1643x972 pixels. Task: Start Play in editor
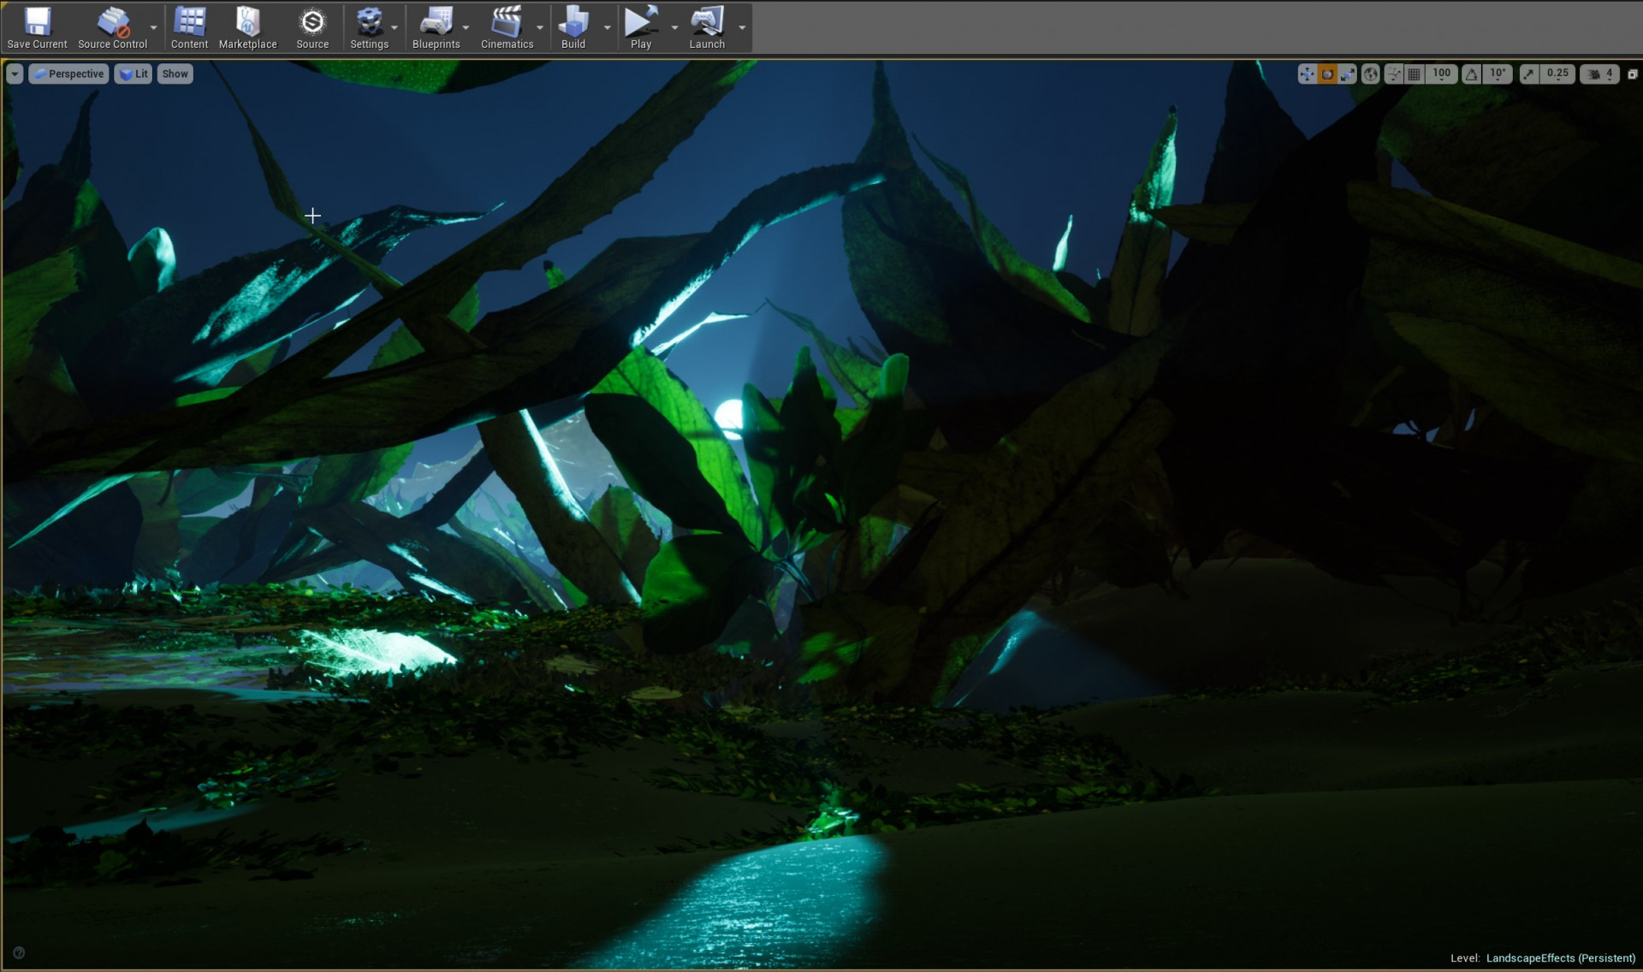pos(641,28)
